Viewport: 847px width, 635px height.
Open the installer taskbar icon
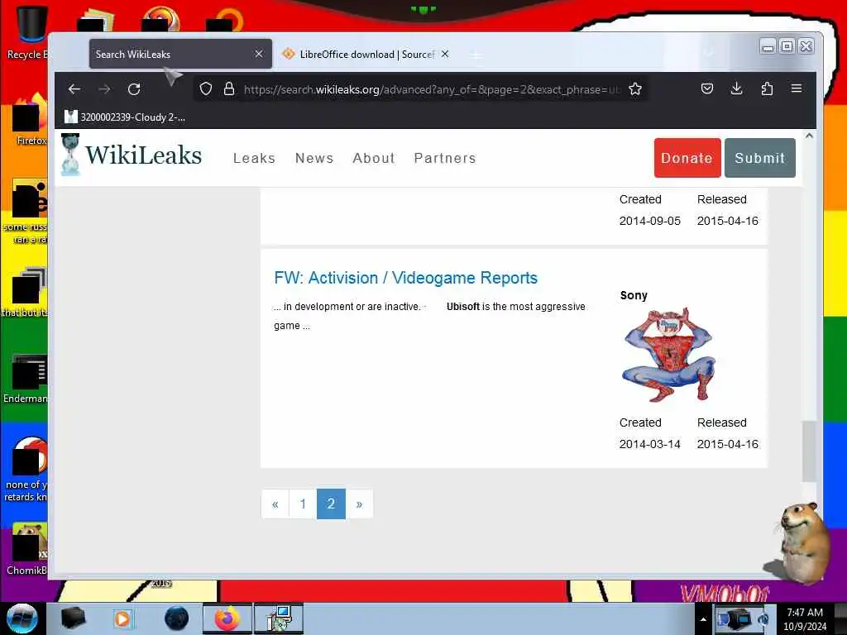(x=280, y=618)
